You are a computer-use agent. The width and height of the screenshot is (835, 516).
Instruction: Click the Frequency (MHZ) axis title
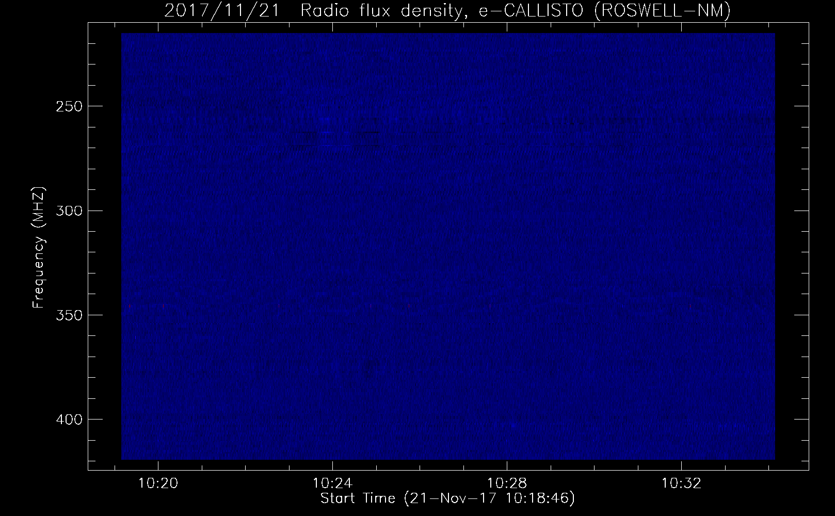39,248
